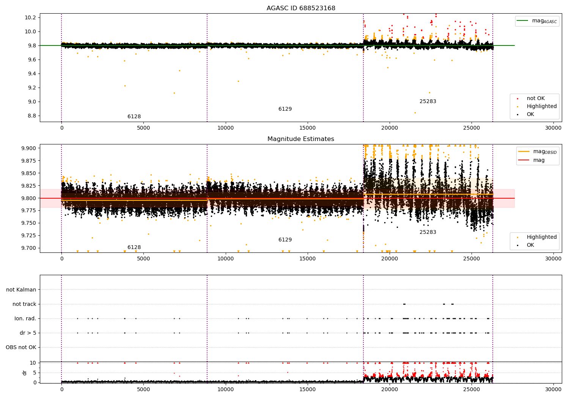Click the '10.2' y-axis tick in top plot
The width and height of the screenshot is (569, 398).
[x=30, y=18]
